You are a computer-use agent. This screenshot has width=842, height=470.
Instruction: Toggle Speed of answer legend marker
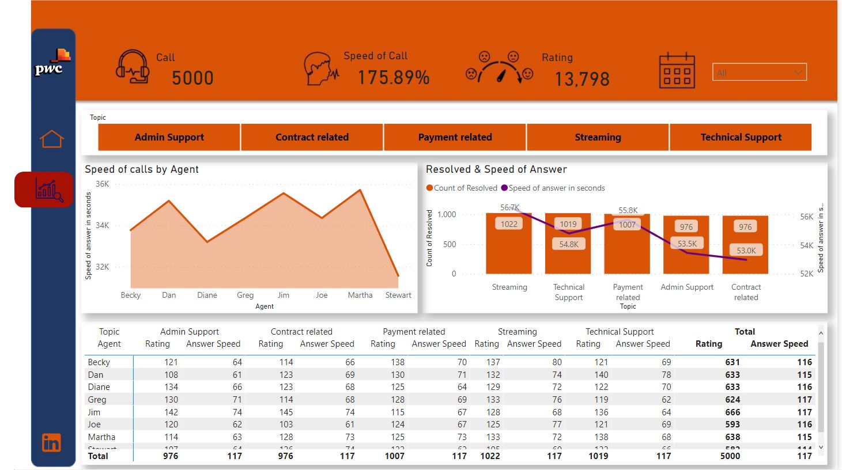tap(504, 188)
